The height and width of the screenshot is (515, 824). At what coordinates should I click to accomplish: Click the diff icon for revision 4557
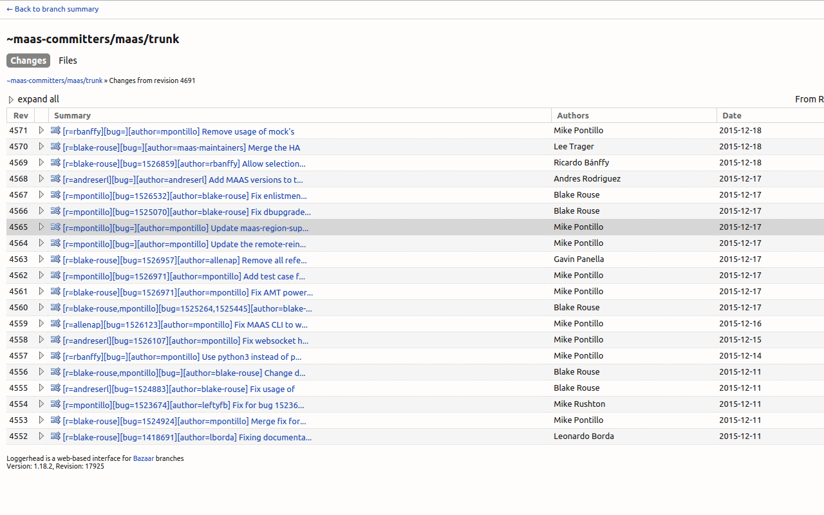(x=55, y=355)
